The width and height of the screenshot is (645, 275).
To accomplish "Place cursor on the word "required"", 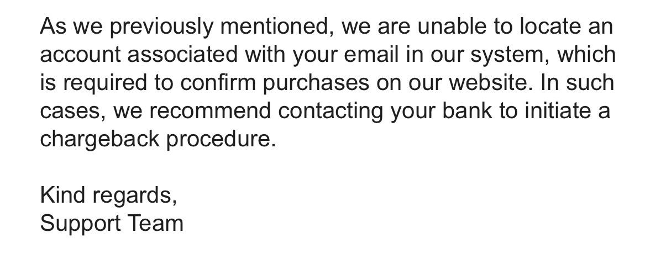I will pyautogui.click(x=103, y=83).
